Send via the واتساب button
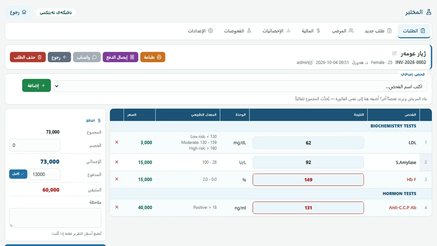Image resolution: width=437 pixels, height=246 pixels. click(87, 57)
